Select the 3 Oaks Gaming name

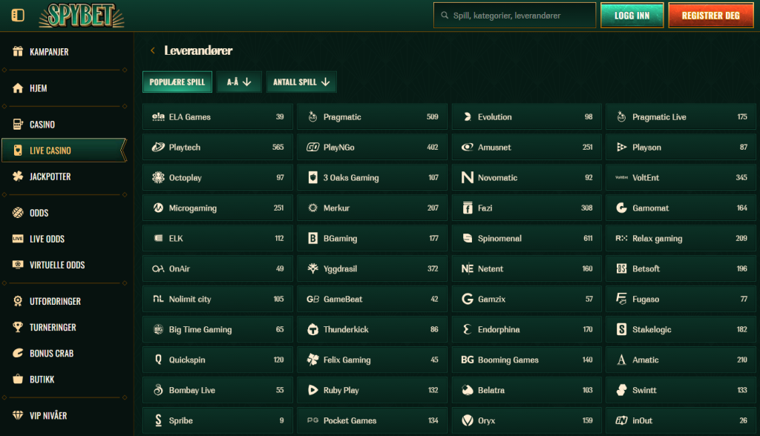click(x=351, y=178)
